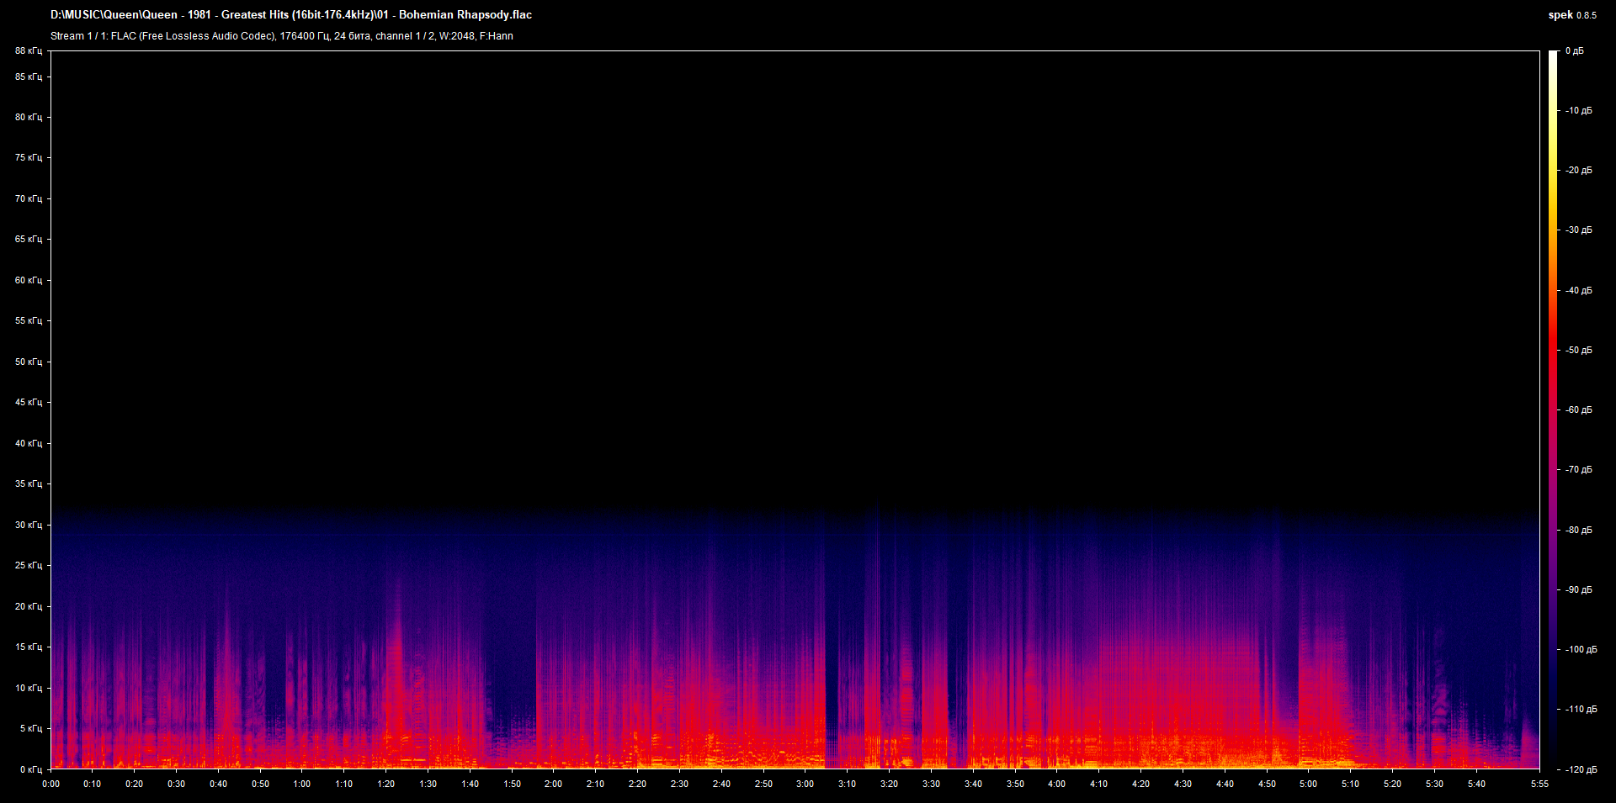Click the -70 дБ scale label

pos(1579,470)
